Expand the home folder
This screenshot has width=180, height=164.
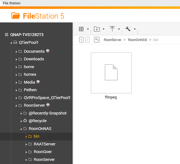tap(16, 67)
